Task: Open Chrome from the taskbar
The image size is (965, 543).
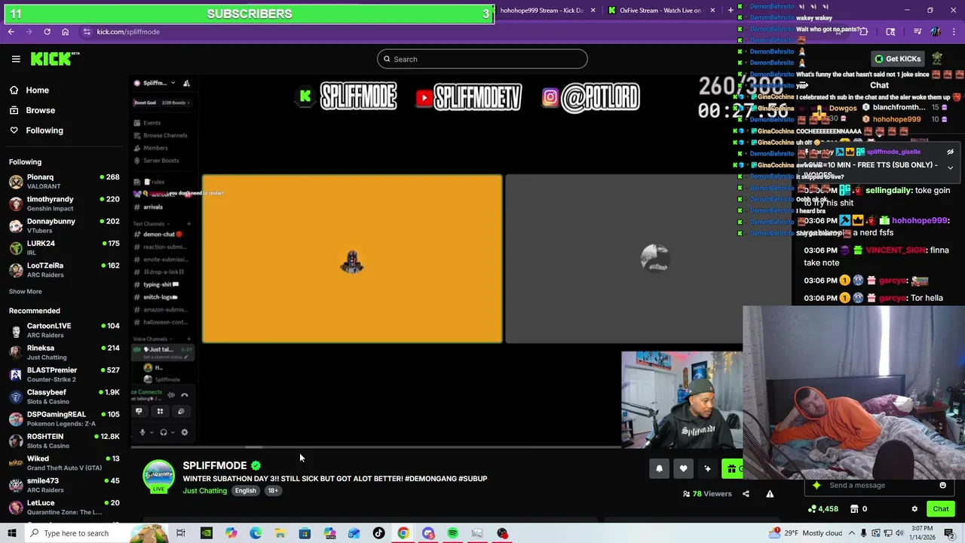Action: [x=403, y=533]
